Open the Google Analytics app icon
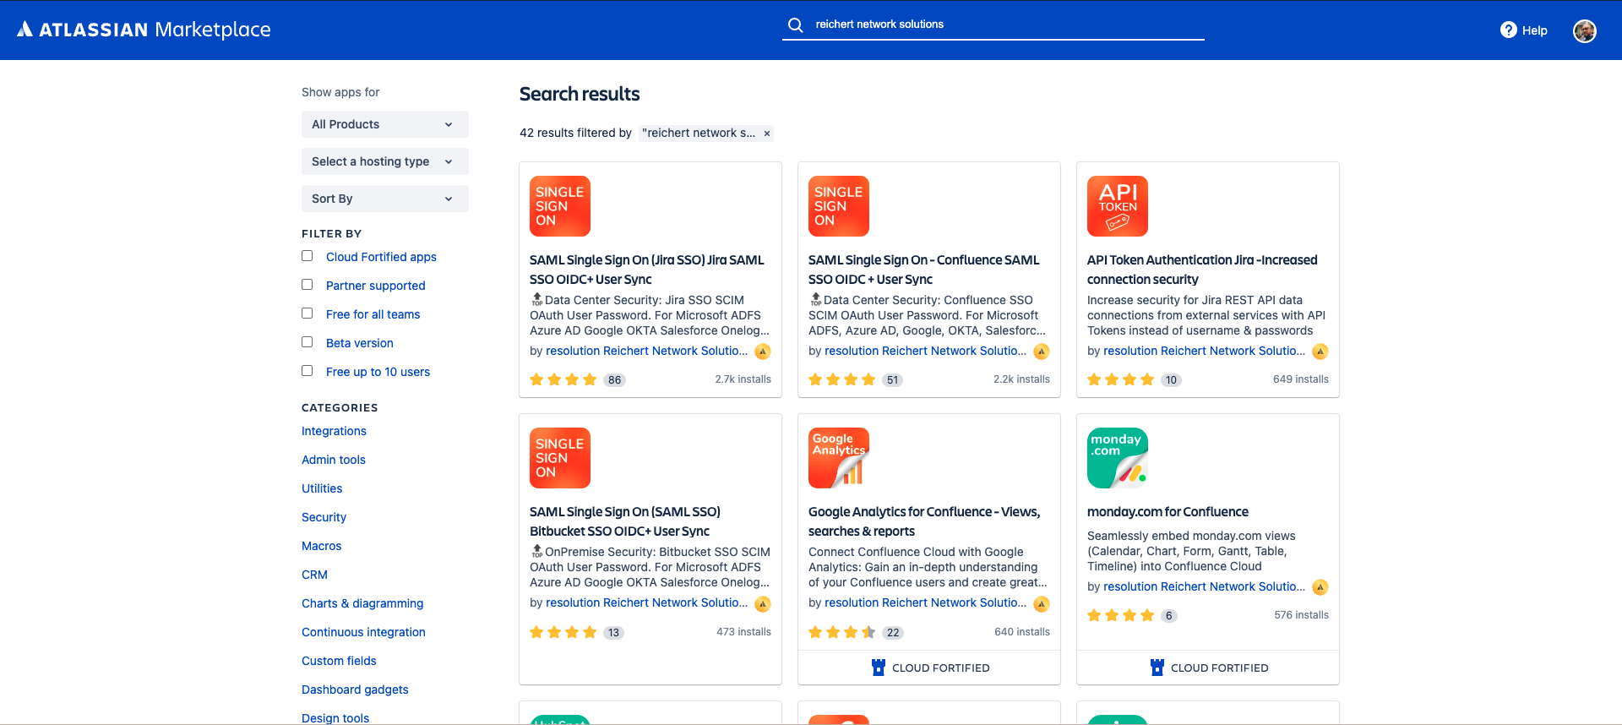1622x725 pixels. (839, 458)
